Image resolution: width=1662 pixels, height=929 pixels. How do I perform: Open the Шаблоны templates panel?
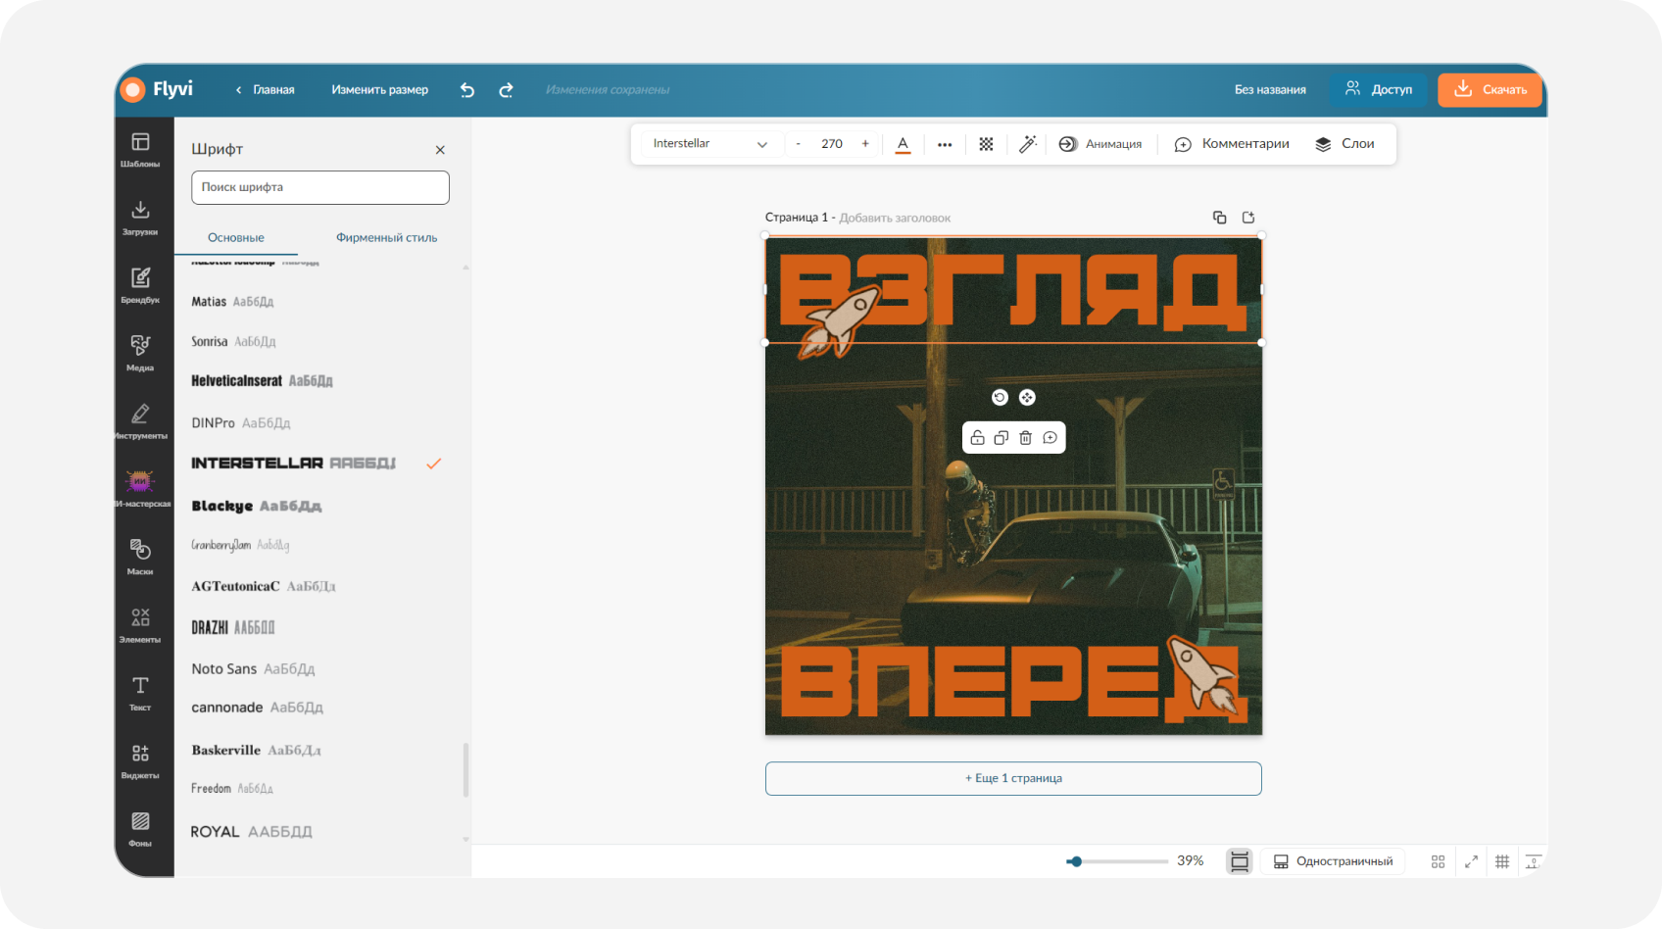(x=140, y=150)
